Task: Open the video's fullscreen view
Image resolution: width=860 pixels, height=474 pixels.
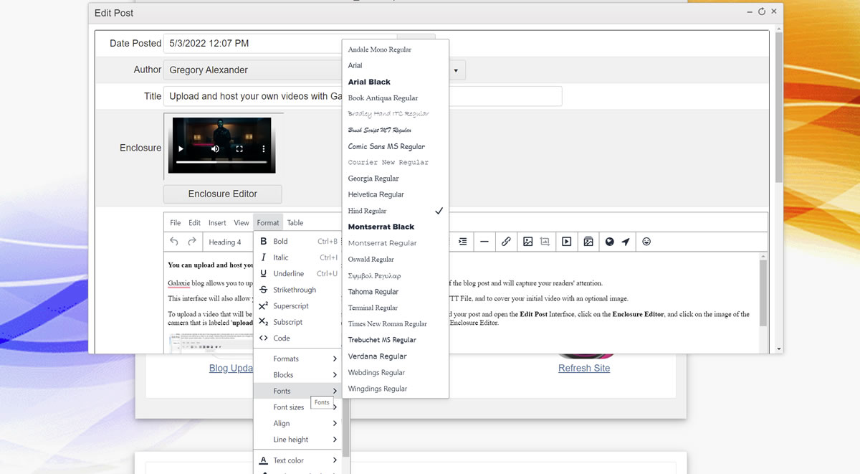Action: [240, 149]
